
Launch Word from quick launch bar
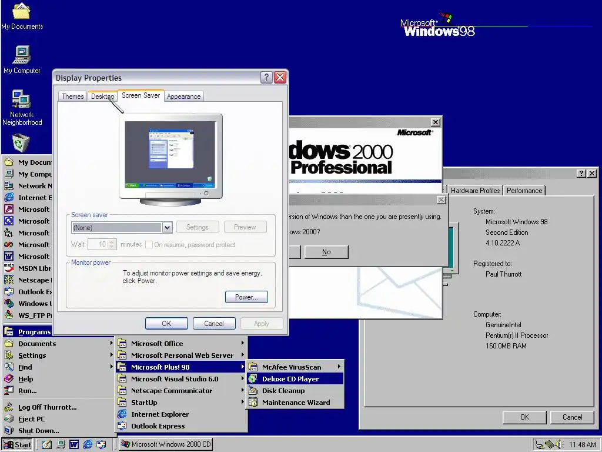point(73,445)
